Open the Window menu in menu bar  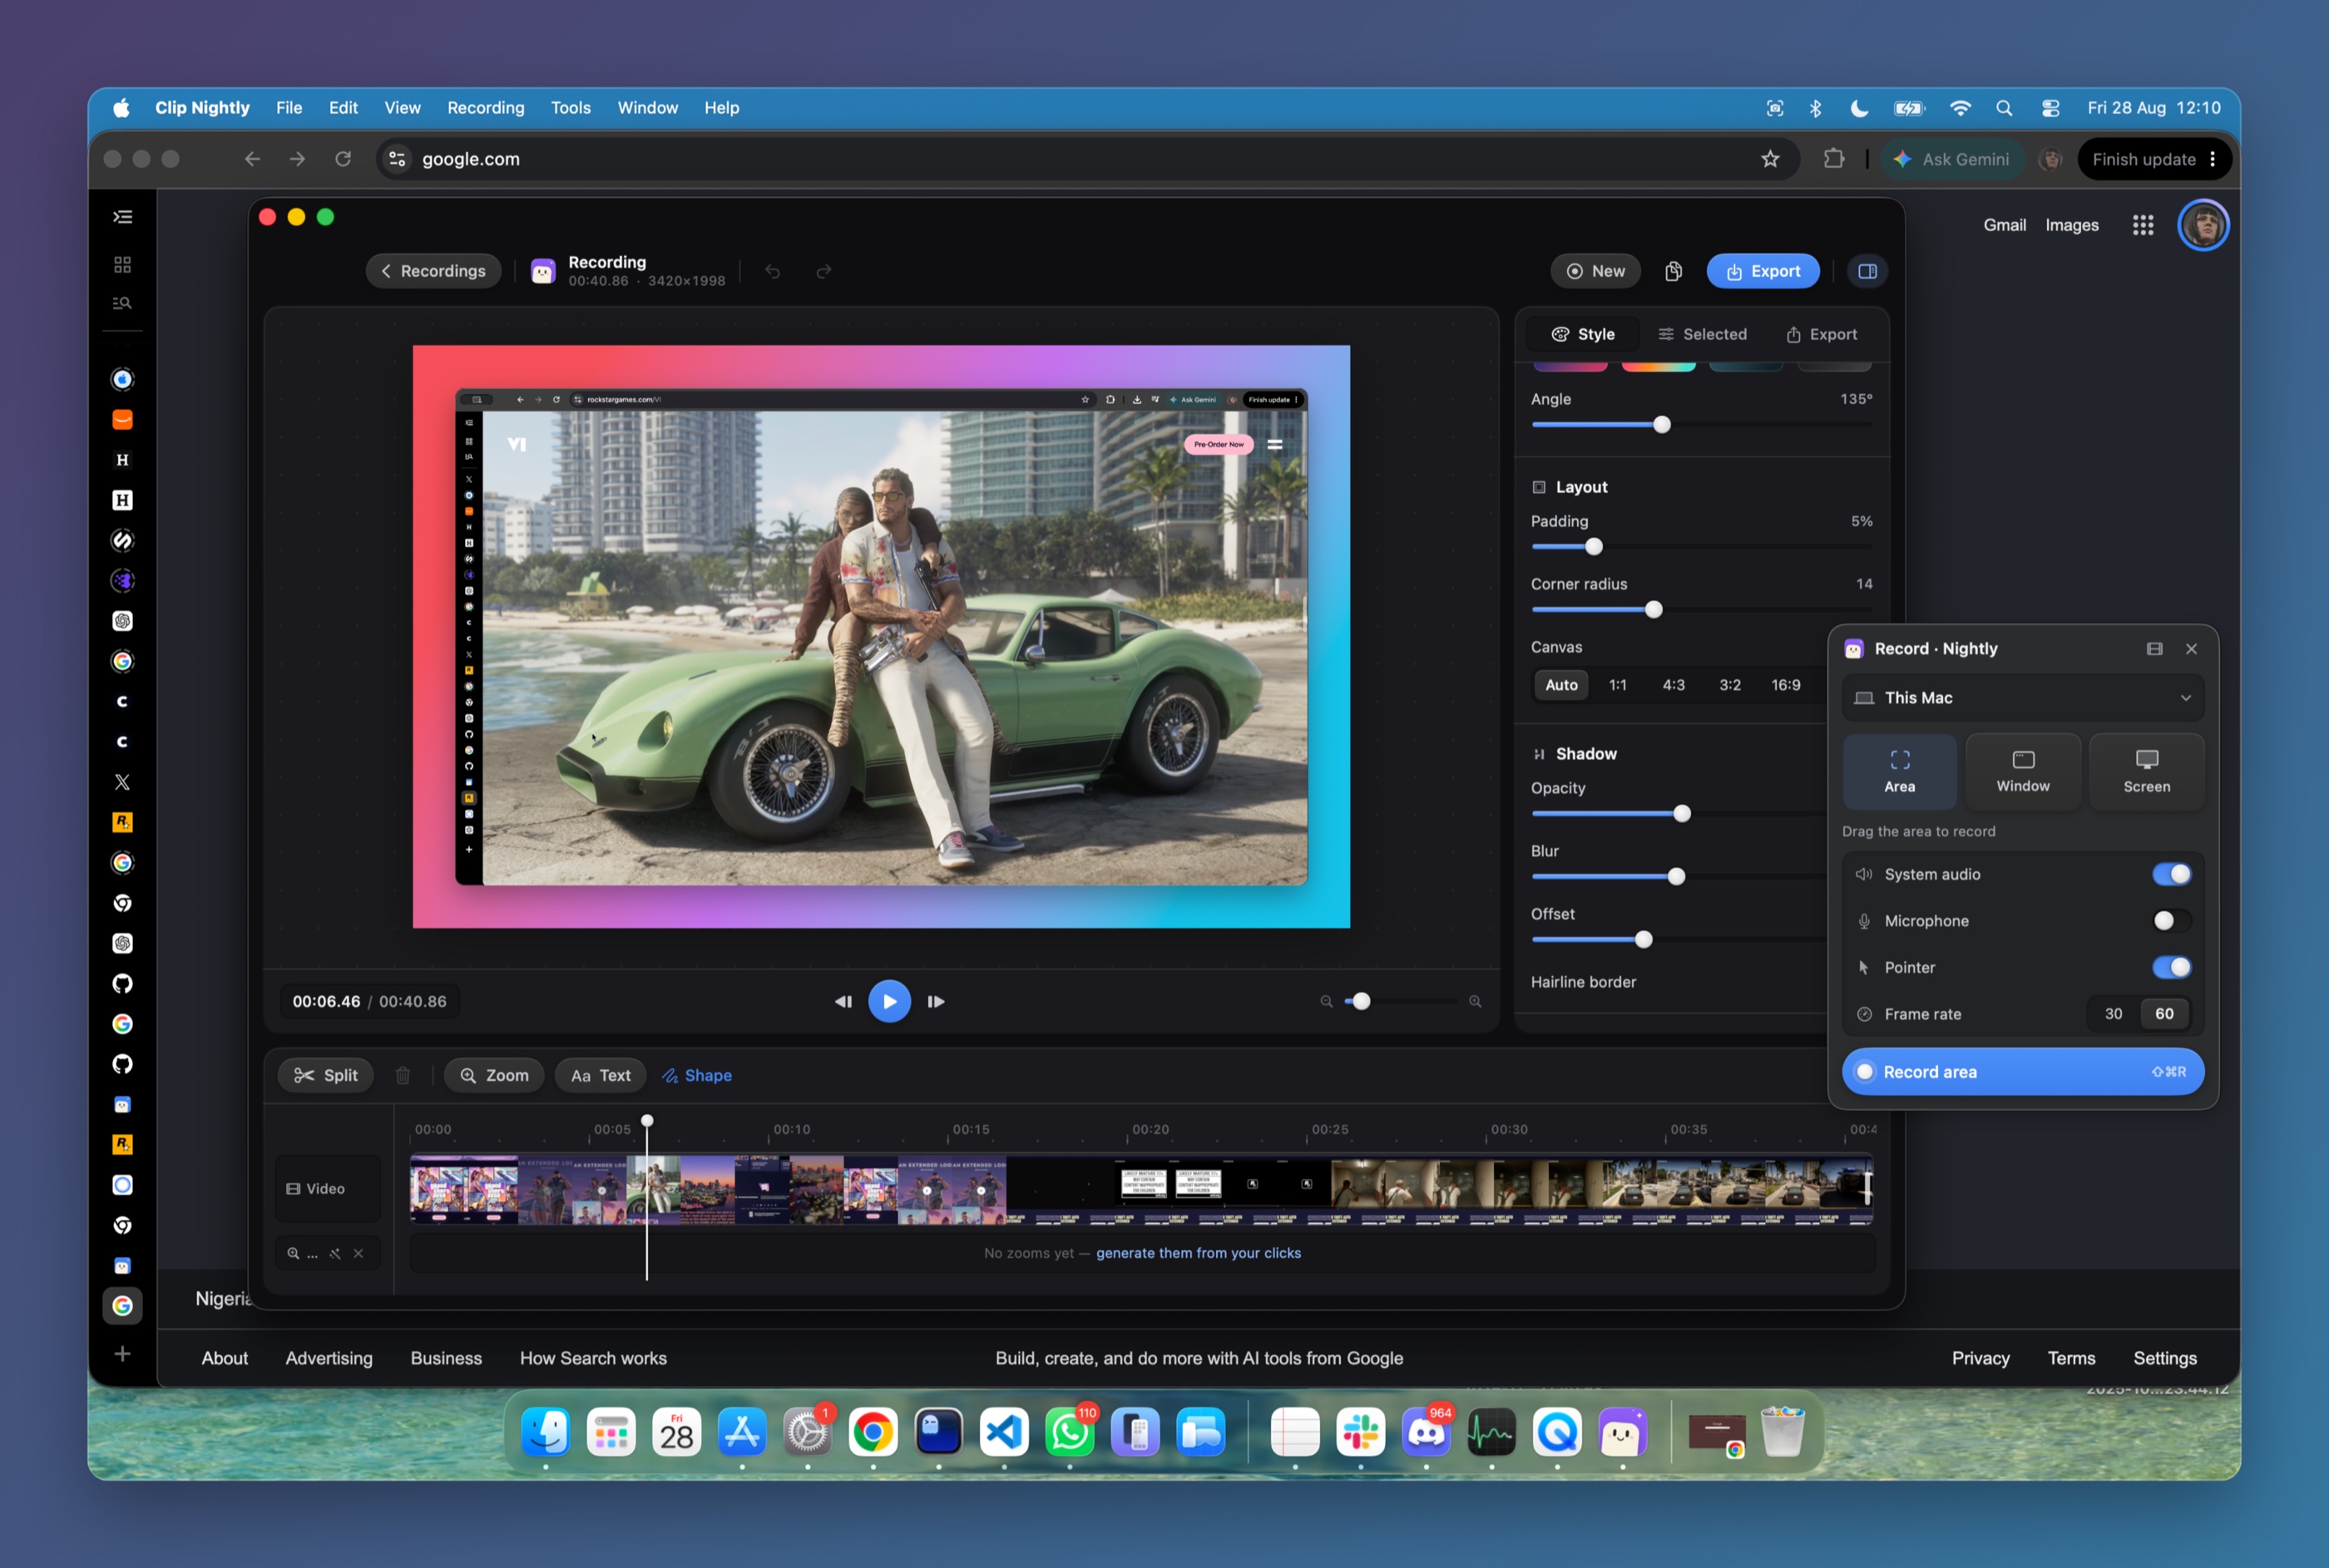pyautogui.click(x=647, y=108)
